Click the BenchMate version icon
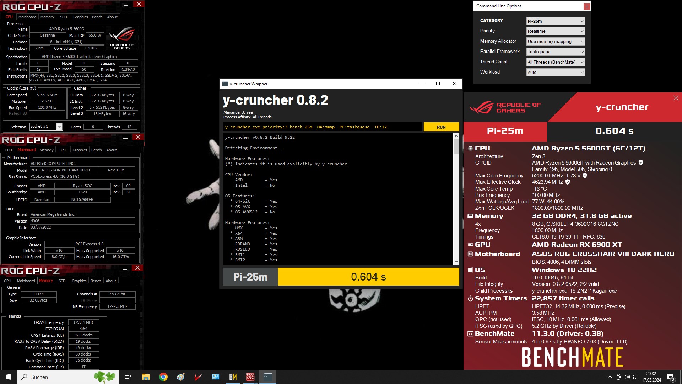The image size is (682, 384). click(x=470, y=334)
